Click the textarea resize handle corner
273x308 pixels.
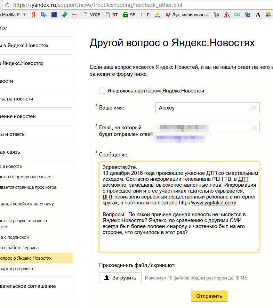point(257,250)
